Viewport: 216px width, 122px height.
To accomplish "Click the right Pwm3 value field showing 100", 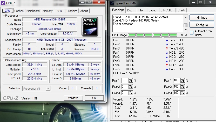I will tap(177, 93).
